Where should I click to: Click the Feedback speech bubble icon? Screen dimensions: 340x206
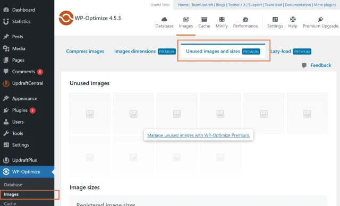click(304, 65)
